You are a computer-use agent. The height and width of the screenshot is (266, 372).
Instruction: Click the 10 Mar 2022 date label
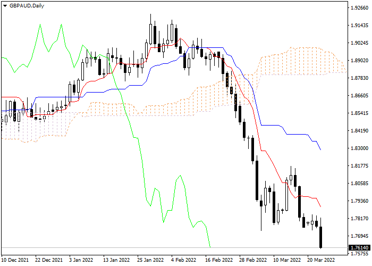click(x=287, y=260)
